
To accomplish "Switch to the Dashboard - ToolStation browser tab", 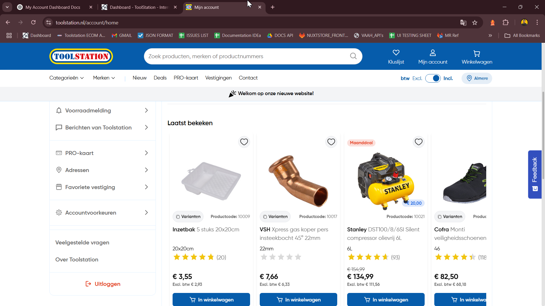I will tap(136, 7).
